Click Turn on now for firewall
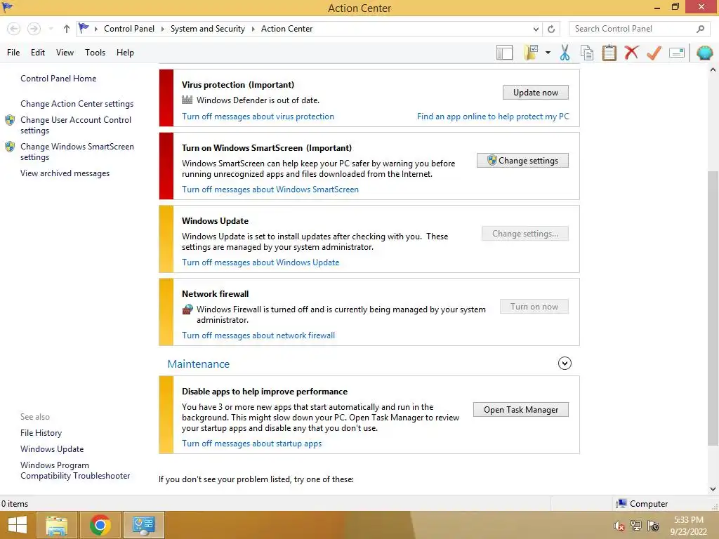Viewport: 719px width, 539px height. 534,307
